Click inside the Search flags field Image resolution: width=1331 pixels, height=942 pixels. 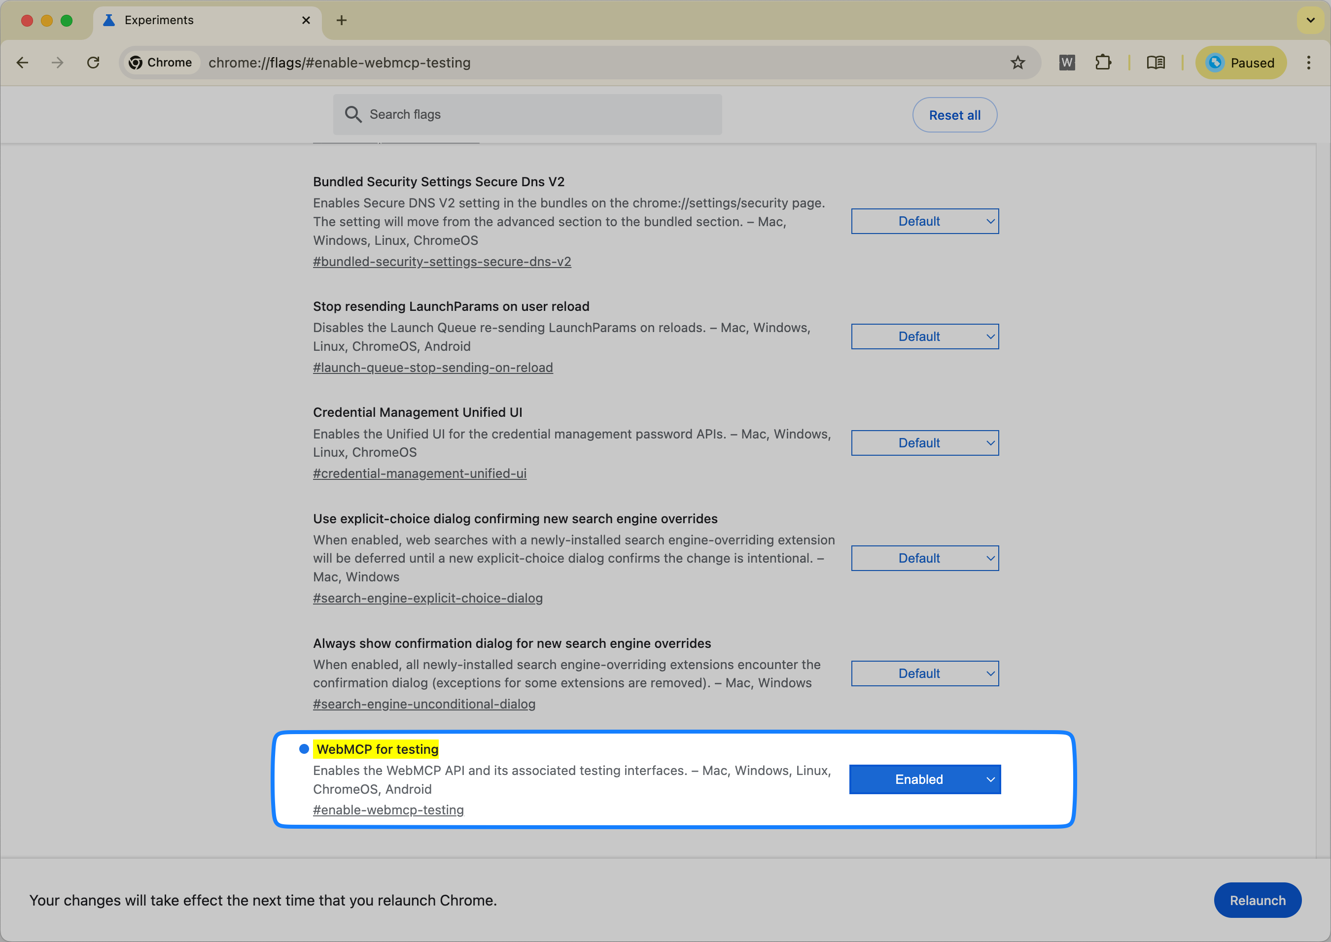(x=522, y=114)
